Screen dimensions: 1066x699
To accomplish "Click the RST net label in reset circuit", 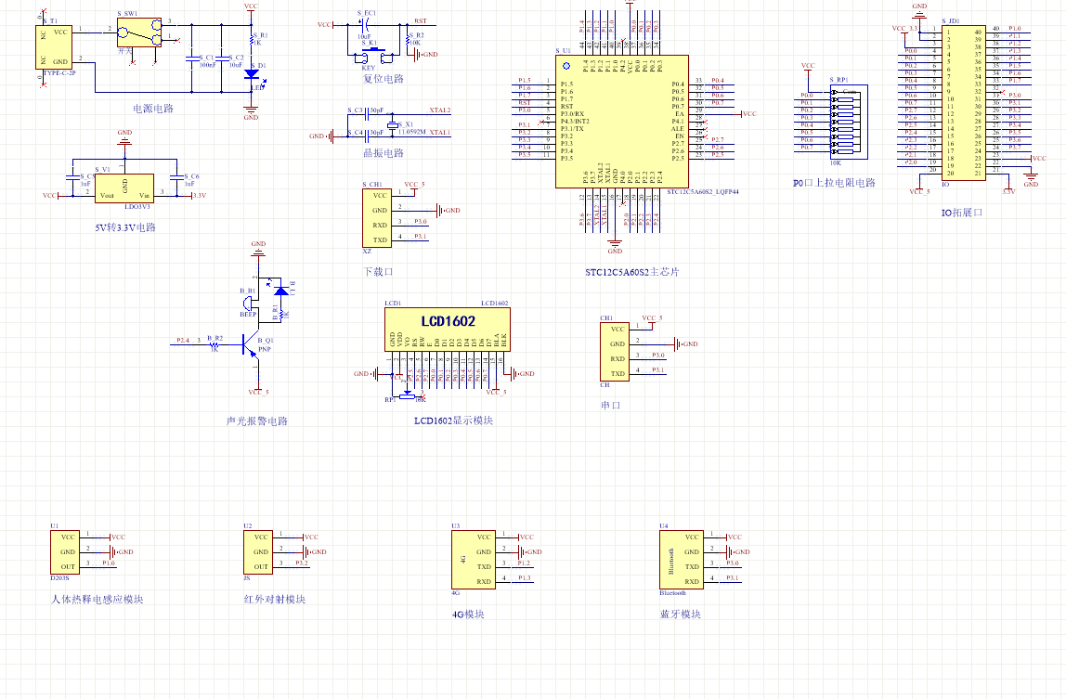I will coord(420,21).
